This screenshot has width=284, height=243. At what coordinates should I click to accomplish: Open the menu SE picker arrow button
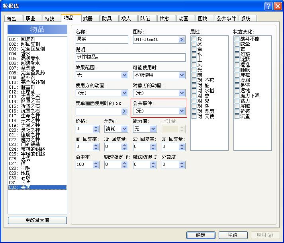pyautogui.click(x=124, y=111)
